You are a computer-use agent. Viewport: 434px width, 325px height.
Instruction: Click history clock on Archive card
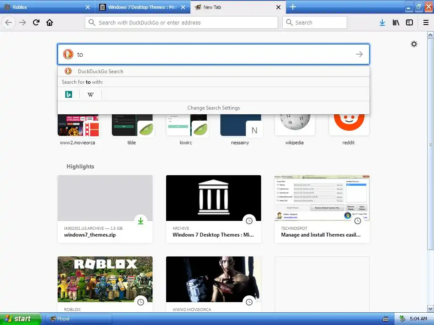pyautogui.click(x=249, y=221)
